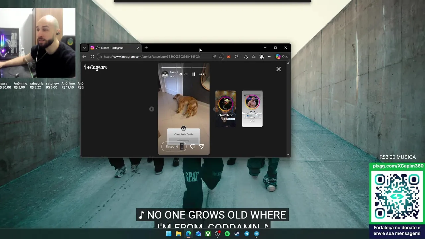
Task: Click the 'rainsonic R$ 8,22' donation entry
Action: (x=37, y=86)
